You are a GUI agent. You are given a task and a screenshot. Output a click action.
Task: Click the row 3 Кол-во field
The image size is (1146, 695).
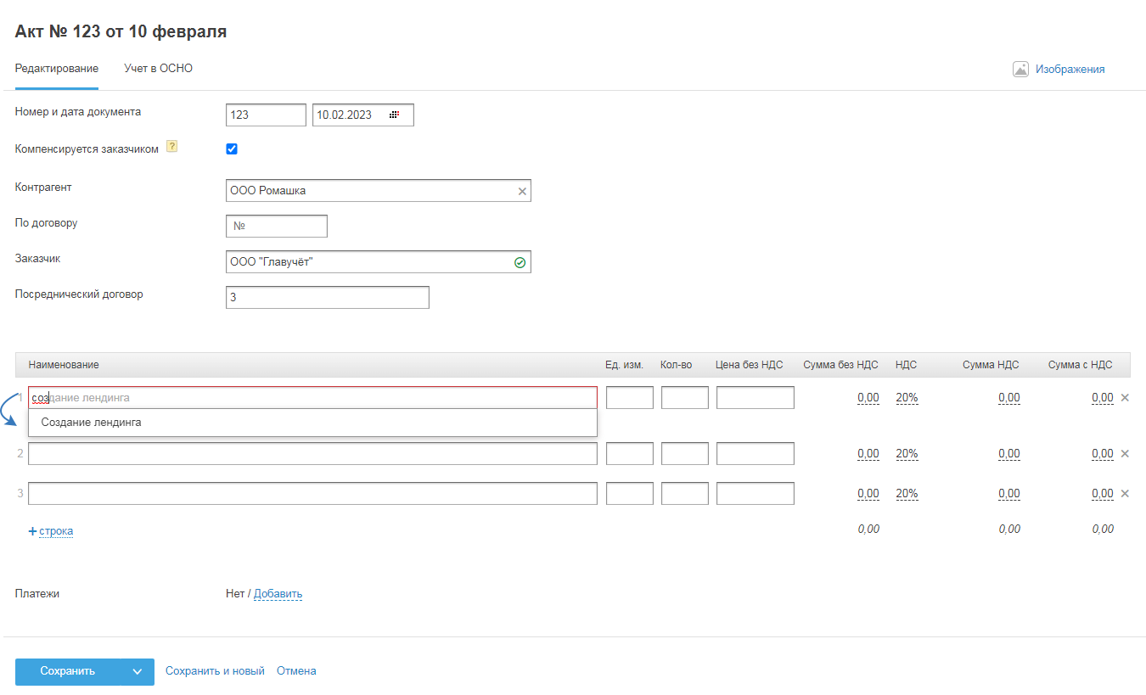coord(685,493)
